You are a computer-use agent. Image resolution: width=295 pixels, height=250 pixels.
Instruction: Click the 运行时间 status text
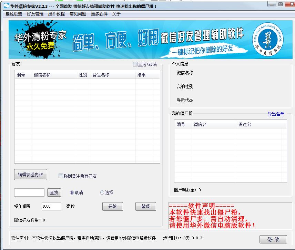point(183,238)
